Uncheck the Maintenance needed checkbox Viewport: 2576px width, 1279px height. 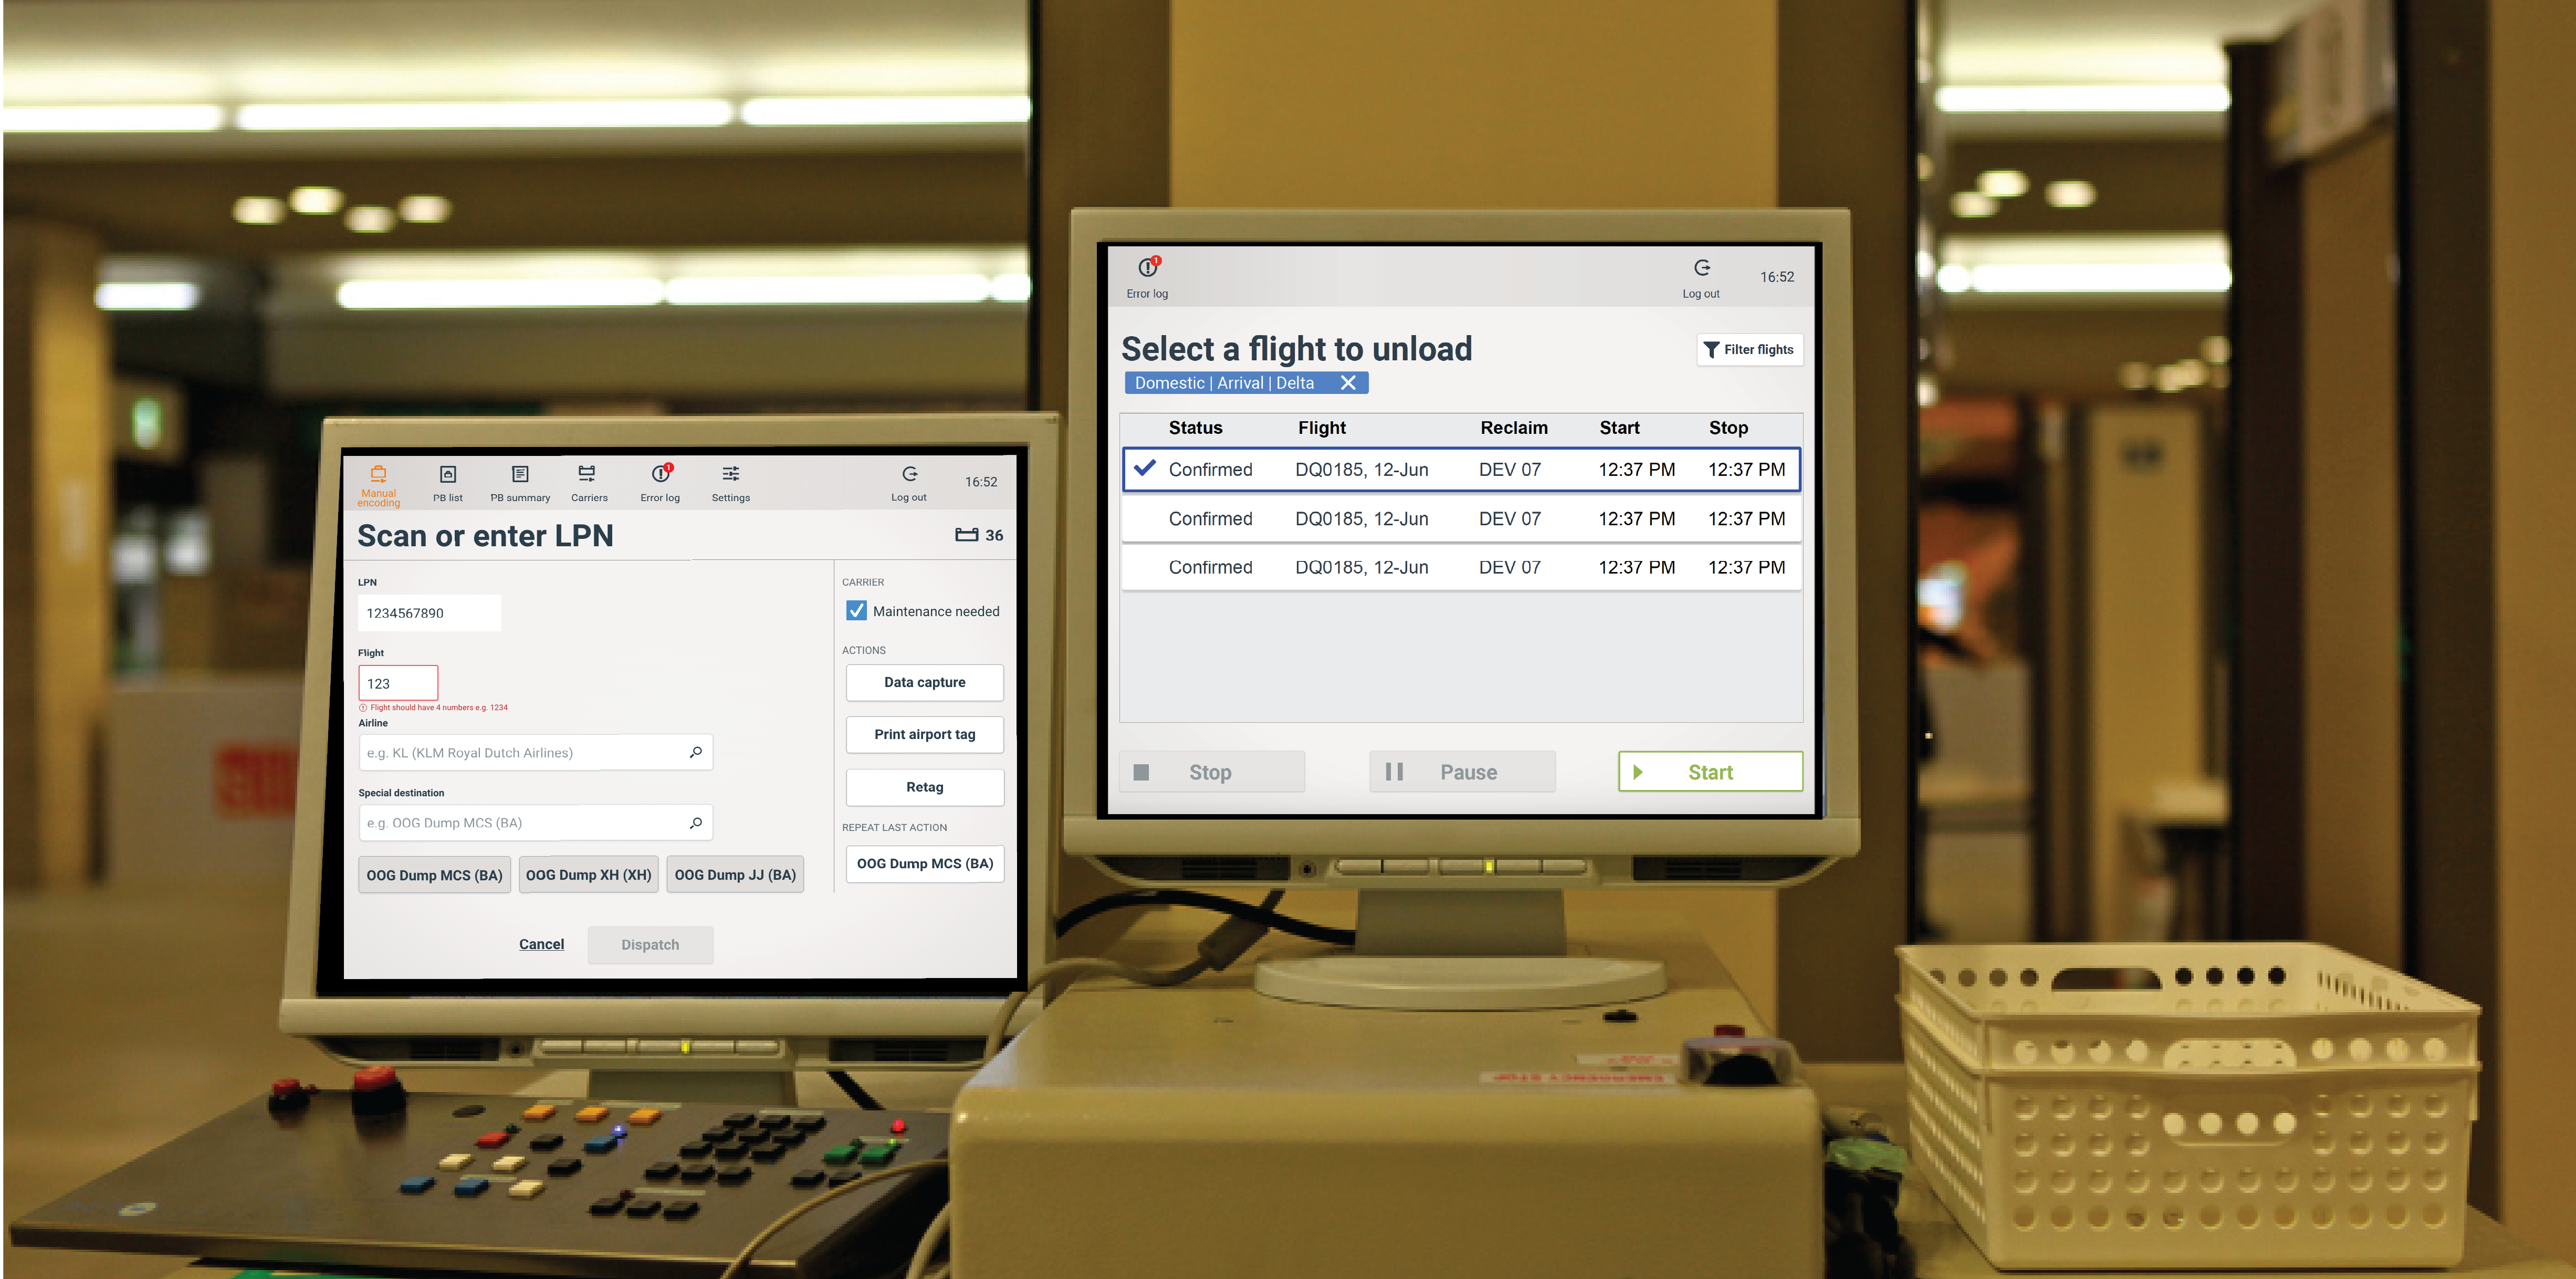857,611
